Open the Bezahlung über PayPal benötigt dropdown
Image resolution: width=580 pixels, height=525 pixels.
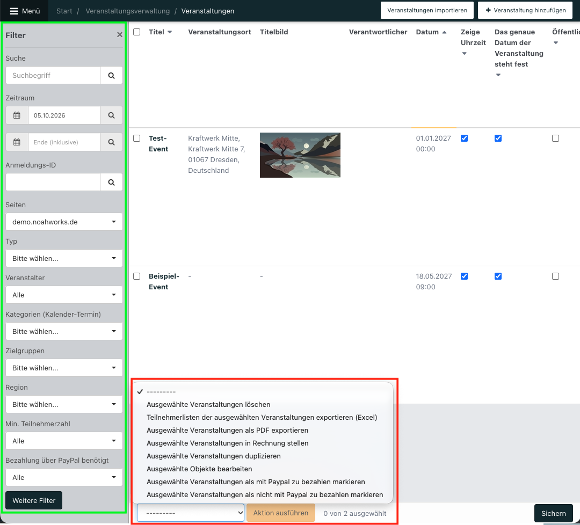(64, 477)
